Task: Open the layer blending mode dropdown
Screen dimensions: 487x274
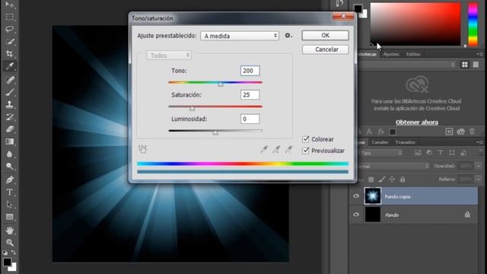Action: (x=394, y=166)
